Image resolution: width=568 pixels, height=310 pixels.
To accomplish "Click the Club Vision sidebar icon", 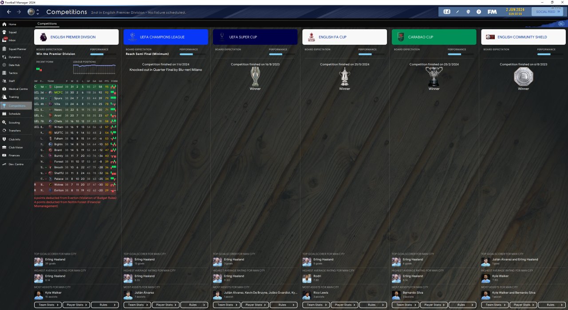I will click(x=4, y=147).
